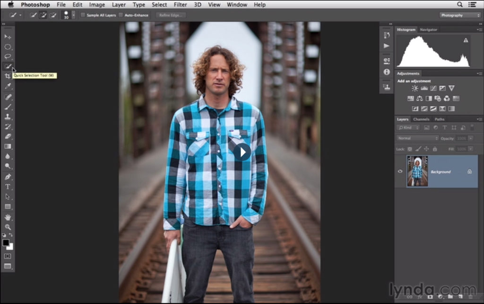The image size is (484, 304).
Task: Open the Histogram panel flyout menu
Action: [x=479, y=30]
